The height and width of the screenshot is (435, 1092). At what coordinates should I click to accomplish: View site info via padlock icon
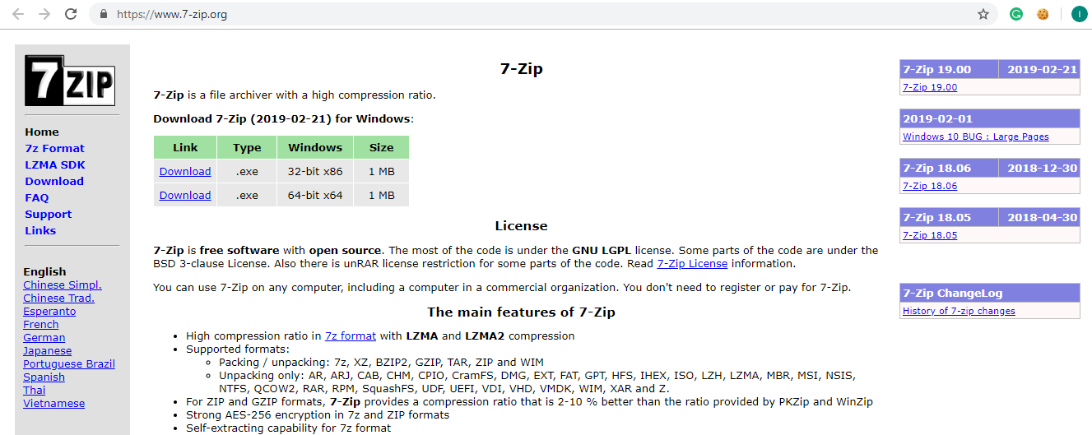[103, 14]
